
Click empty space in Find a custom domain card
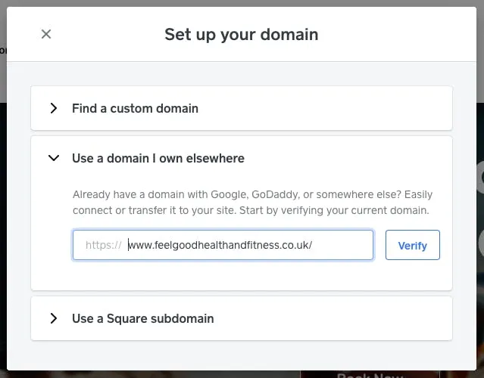(x=324, y=108)
